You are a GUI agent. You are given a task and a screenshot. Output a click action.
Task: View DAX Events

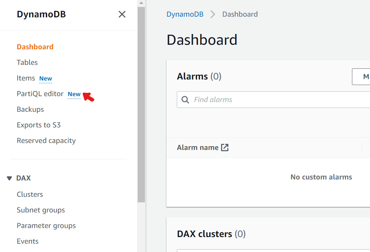pos(27,241)
